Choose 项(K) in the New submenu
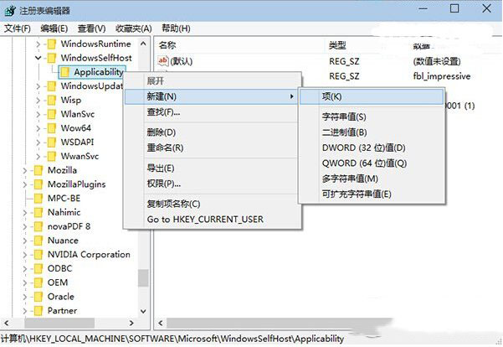 click(372, 96)
